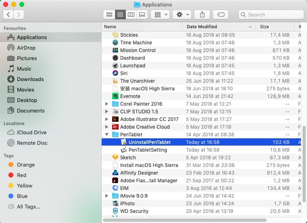Sort by the Date Modified column header
Viewport: 307px width, 223px height.
pos(219,27)
